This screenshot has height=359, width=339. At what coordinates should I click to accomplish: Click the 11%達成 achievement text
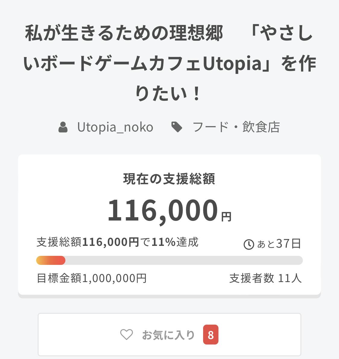point(175,242)
